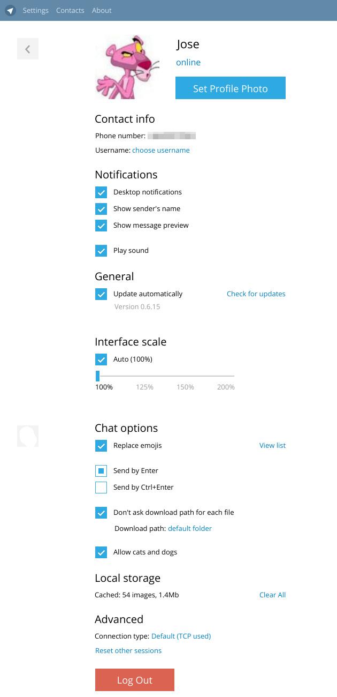Go back using the left chevron arrow
The image size is (337, 697).
tap(28, 49)
